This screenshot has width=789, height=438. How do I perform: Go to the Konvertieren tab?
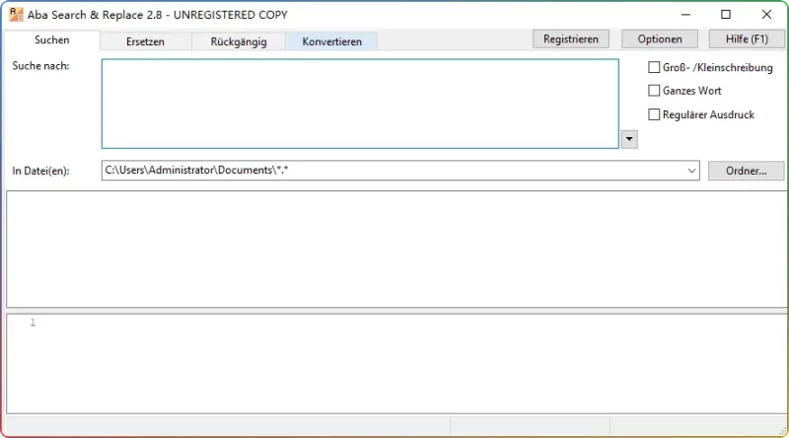coord(331,41)
